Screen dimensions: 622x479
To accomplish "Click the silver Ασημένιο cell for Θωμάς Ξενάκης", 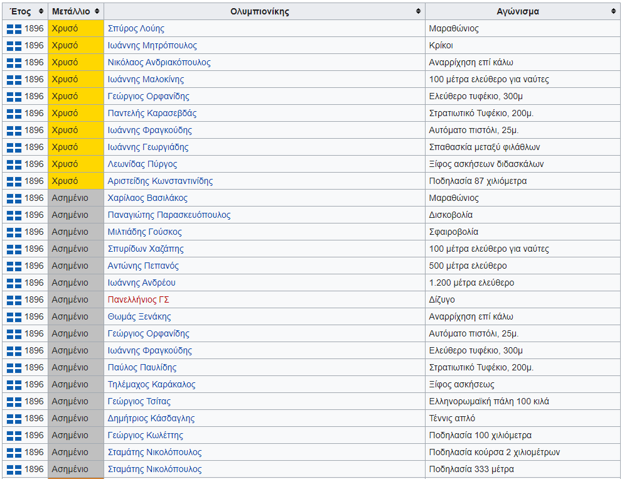I will pos(75,317).
